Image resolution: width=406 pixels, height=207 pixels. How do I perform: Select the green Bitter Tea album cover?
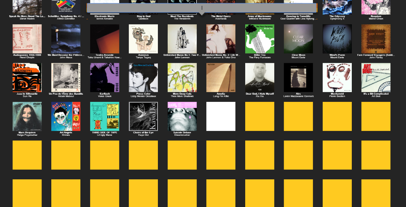point(260,39)
